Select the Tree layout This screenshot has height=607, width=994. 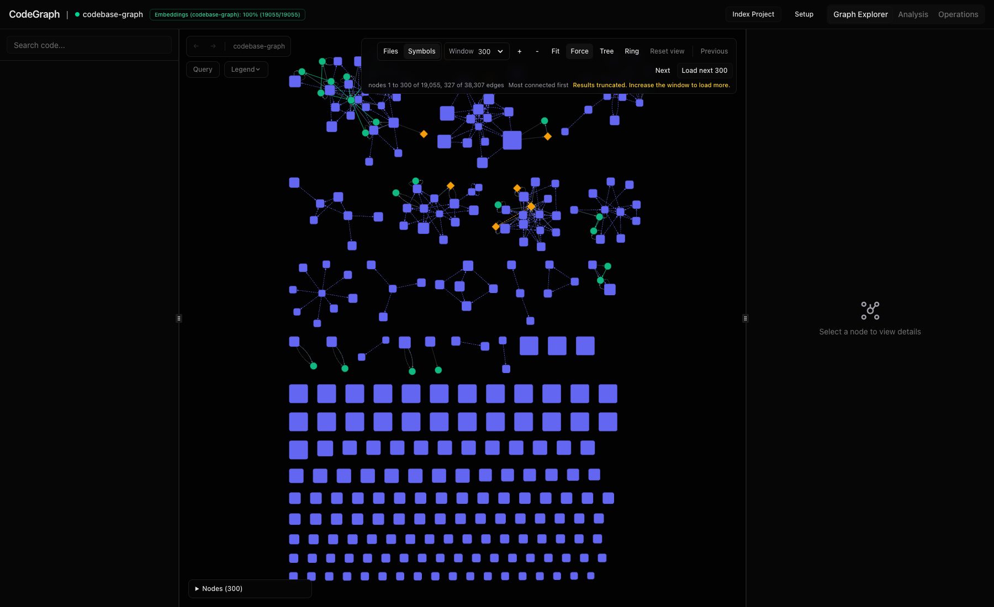point(606,51)
